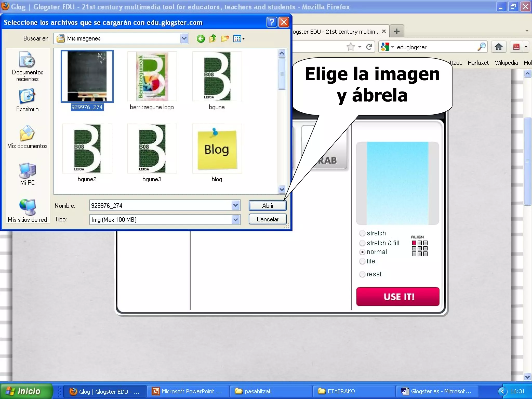Open the Wikipedia bookmark

506,63
